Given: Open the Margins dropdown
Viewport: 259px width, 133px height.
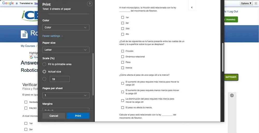Looking at the screenshot, I should pos(66,109).
